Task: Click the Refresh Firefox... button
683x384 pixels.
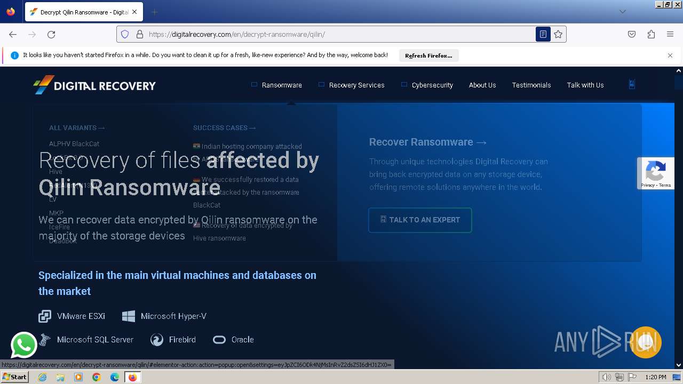Action: coord(428,55)
